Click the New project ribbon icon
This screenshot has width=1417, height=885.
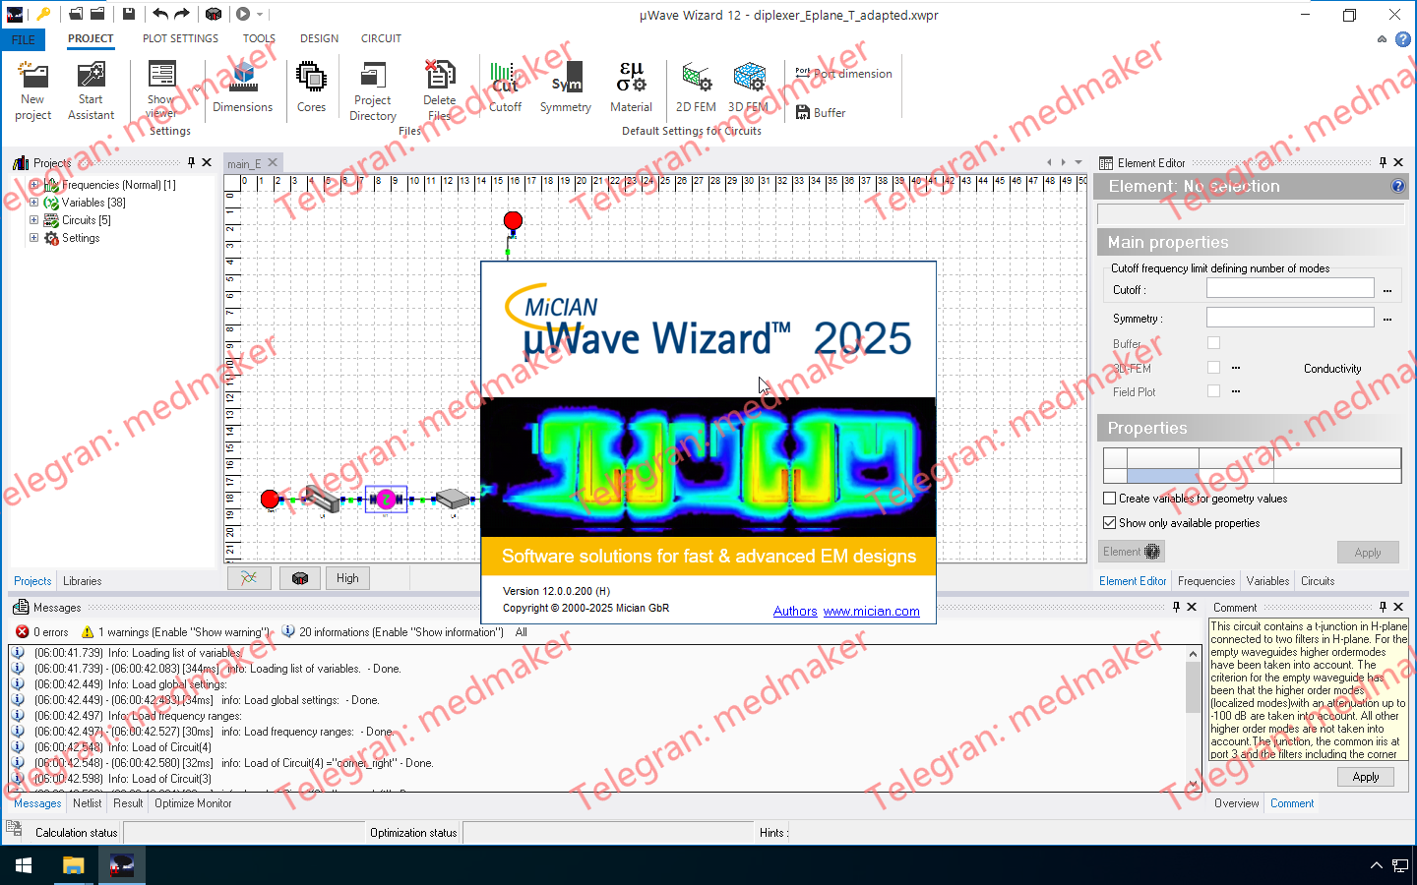33,90
